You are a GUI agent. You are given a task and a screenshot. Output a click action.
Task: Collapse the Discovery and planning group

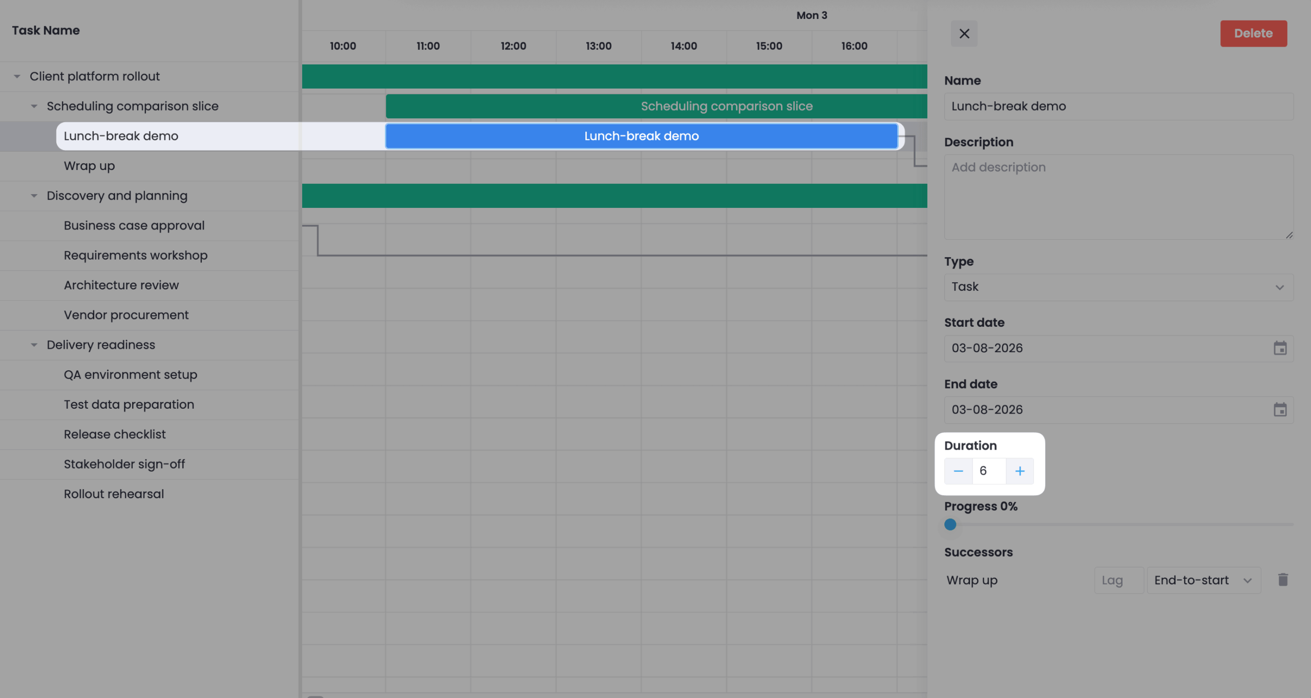tap(34, 196)
